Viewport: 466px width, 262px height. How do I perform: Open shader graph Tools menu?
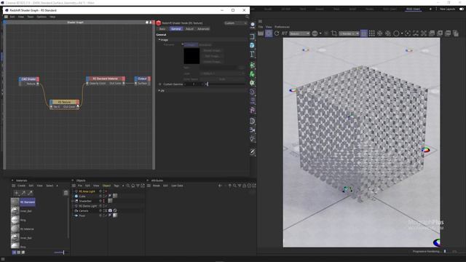[x=31, y=17]
